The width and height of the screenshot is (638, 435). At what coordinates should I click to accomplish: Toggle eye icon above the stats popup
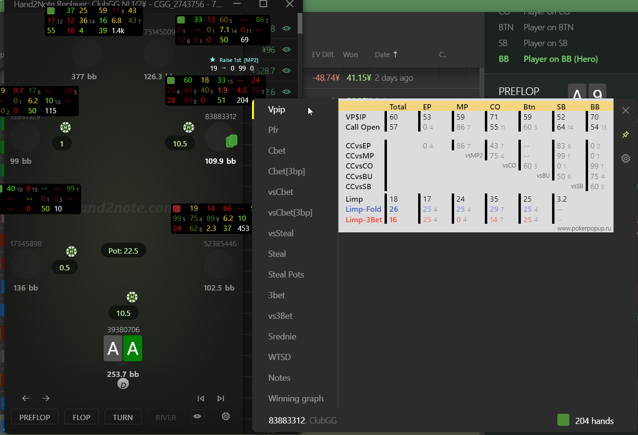coord(287,91)
